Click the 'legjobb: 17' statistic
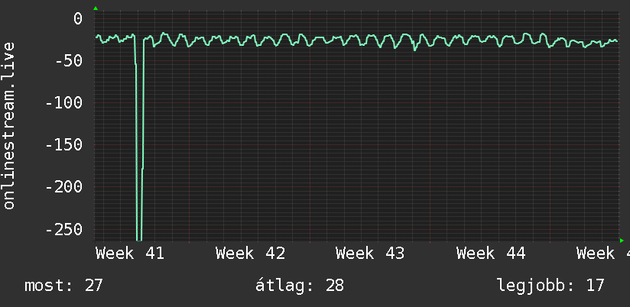Screen dimensions: 630x307 [x=550, y=286]
